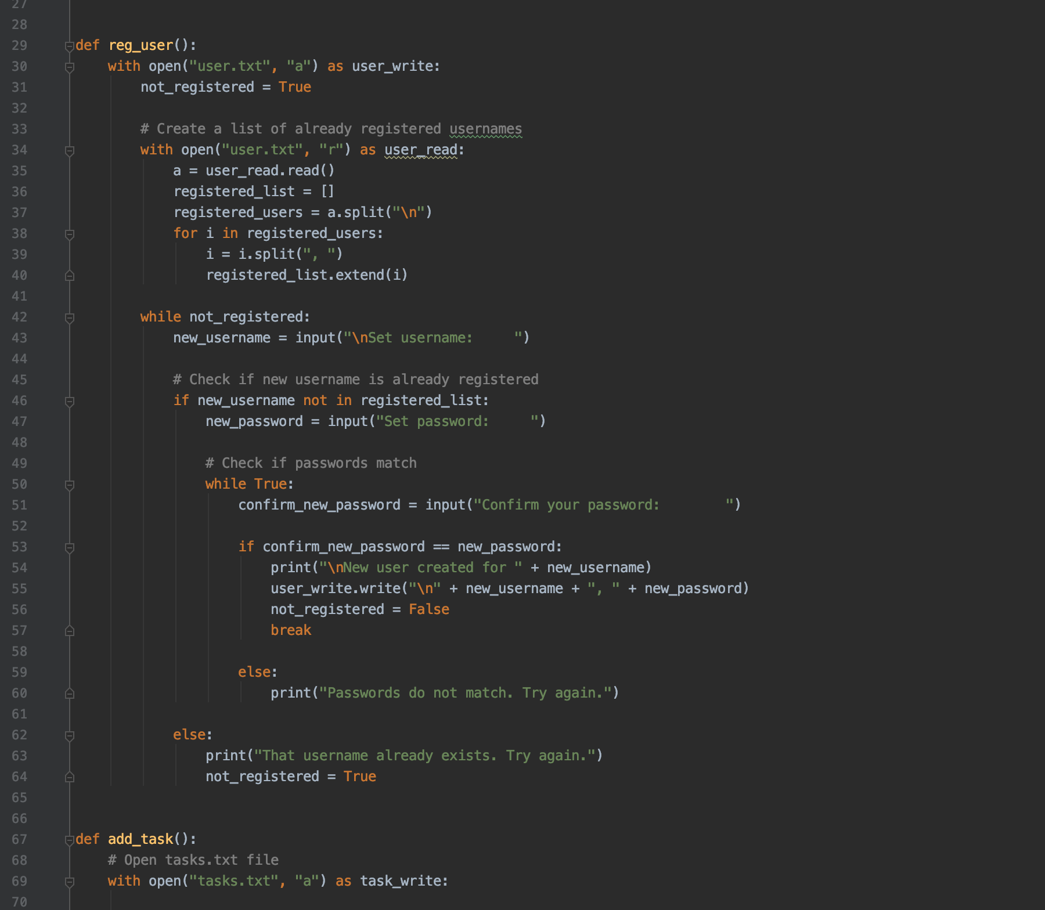Place cursor on registered_list = [] line

[254, 192]
